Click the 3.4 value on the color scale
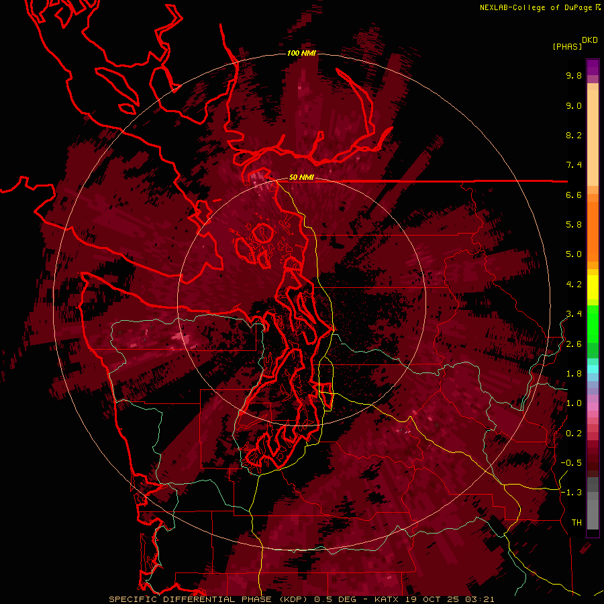604x604 pixels. (x=574, y=314)
